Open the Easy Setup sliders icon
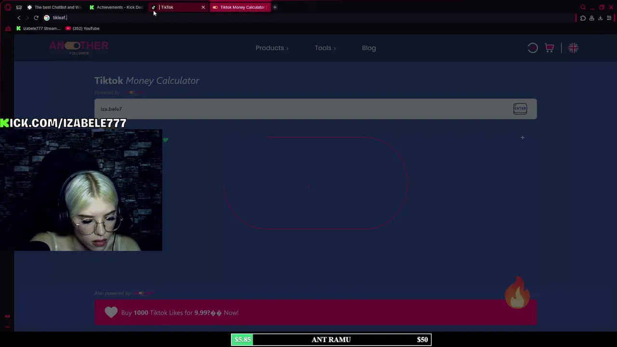 tap(609, 18)
